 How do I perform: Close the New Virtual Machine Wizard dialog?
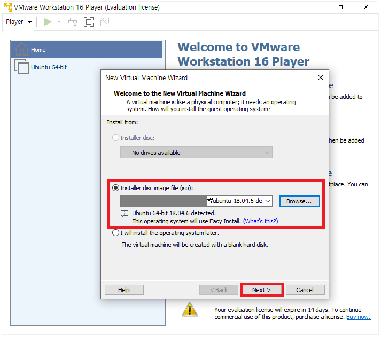tap(321, 77)
